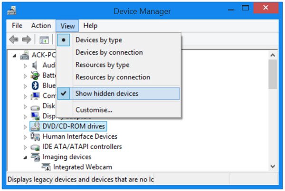Click the Back arrow toolbar icon

15,40
